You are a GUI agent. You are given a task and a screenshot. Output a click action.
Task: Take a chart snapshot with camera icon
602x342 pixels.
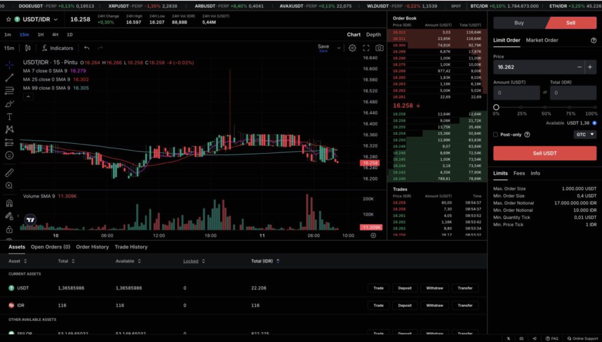379,48
